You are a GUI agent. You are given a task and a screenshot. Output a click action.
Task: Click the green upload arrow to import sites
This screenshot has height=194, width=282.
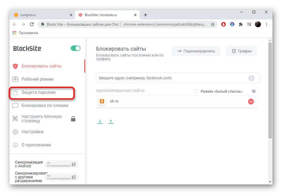click(x=111, y=121)
